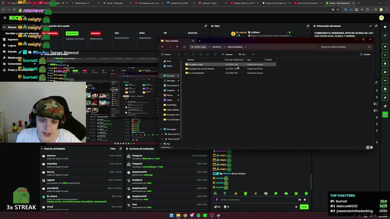Expand the Red node in navigation pane

[161, 144]
